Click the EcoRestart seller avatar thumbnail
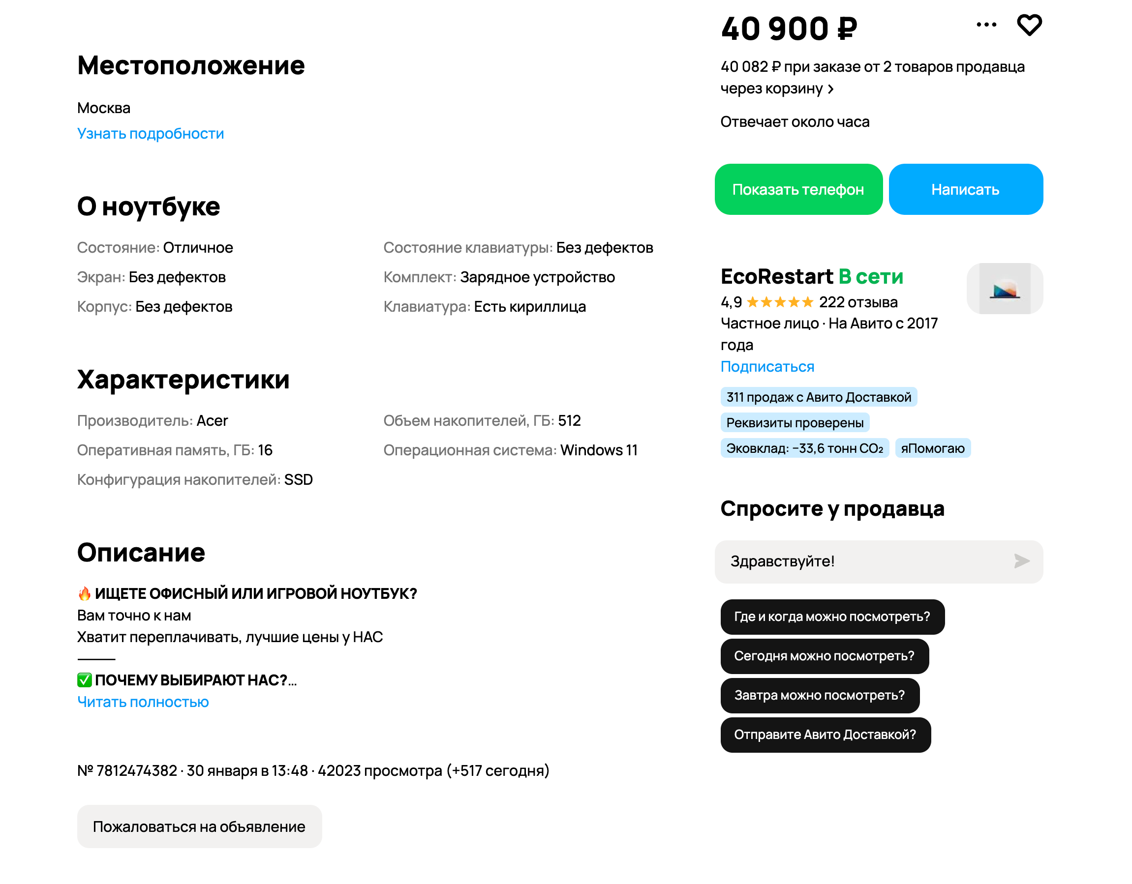1132x884 pixels. coord(1004,289)
